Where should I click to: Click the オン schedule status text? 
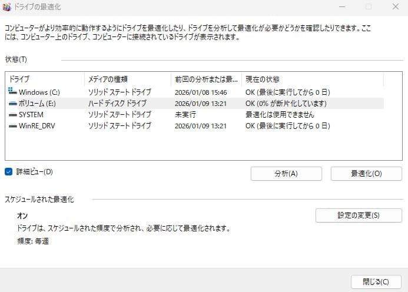click(22, 215)
